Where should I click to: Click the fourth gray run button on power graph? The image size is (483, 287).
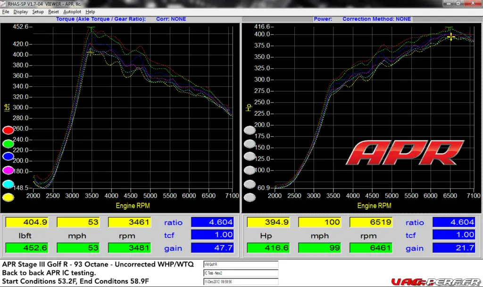click(x=250, y=170)
